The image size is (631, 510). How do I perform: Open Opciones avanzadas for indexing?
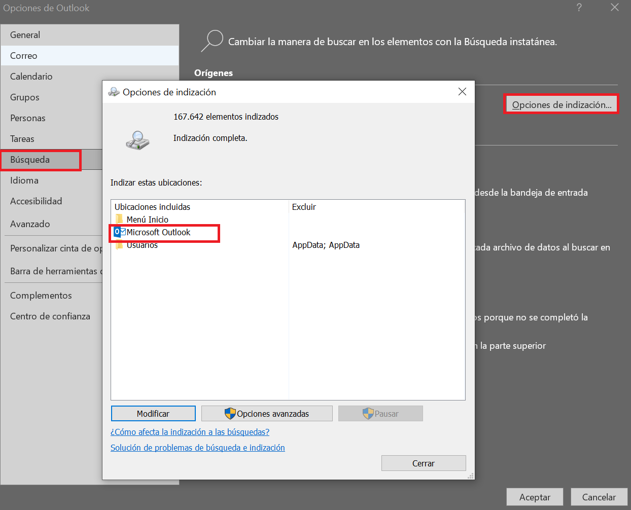coord(267,414)
